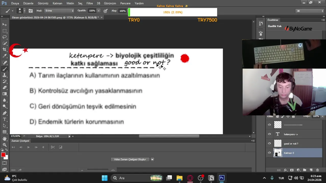Add a layer style with fx icon
326x183 pixels.
[x=286, y=170]
